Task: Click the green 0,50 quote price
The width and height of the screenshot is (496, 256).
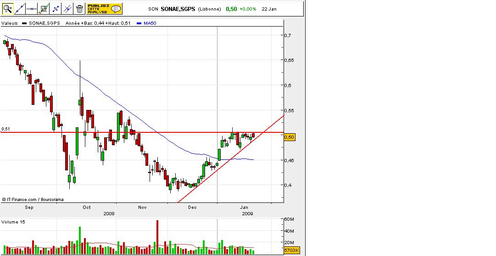Action: [x=231, y=9]
